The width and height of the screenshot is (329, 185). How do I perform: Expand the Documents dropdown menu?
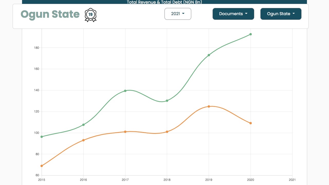point(233,14)
